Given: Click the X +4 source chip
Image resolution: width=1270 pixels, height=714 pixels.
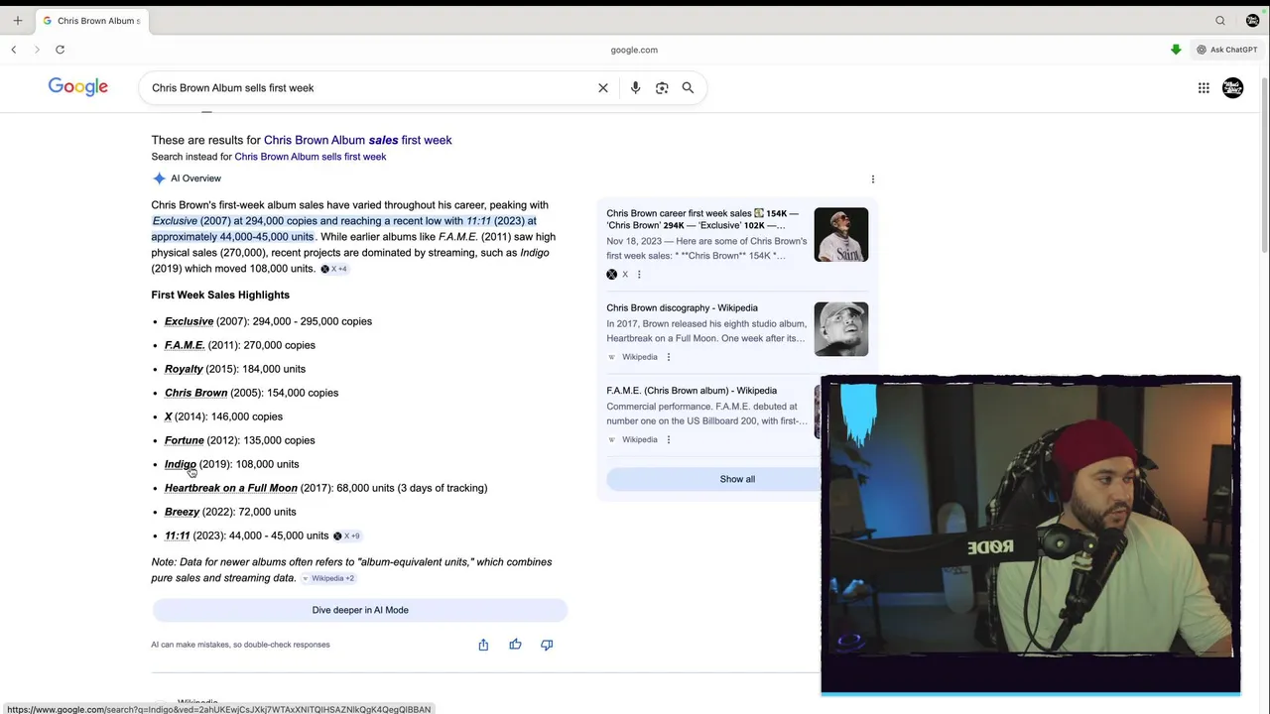Looking at the screenshot, I should (x=334, y=269).
